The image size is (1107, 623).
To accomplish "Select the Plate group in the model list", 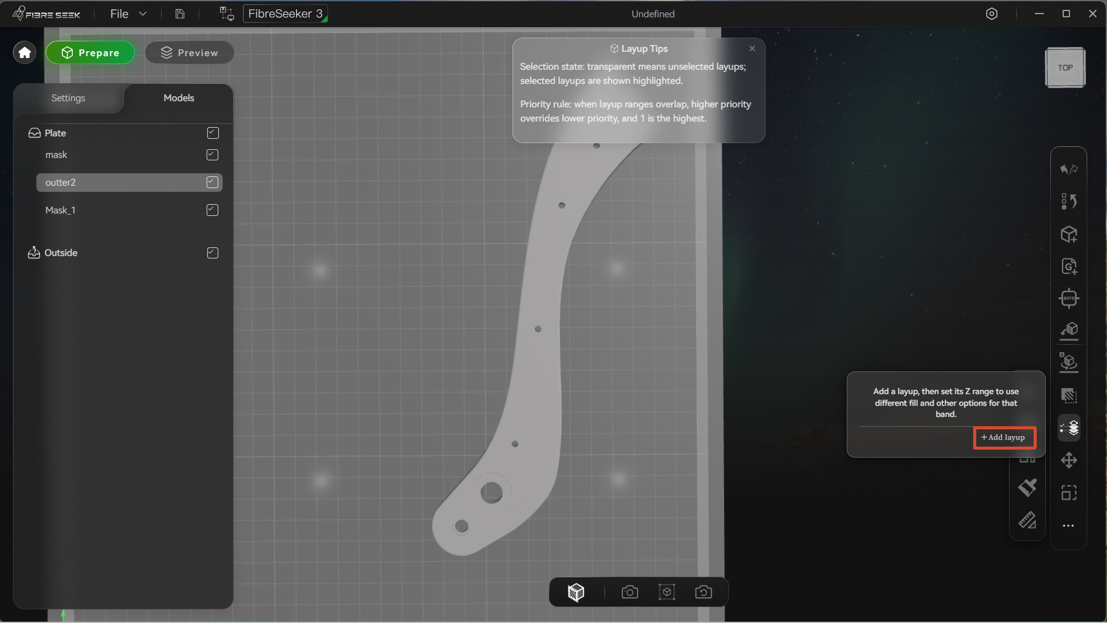I will [x=55, y=133].
